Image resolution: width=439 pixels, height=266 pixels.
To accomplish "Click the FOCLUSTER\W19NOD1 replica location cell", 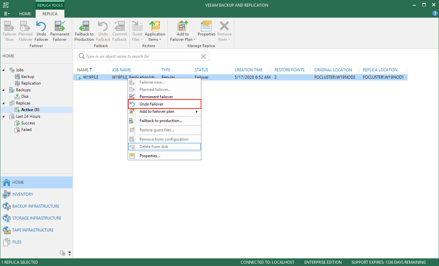I will click(x=383, y=77).
